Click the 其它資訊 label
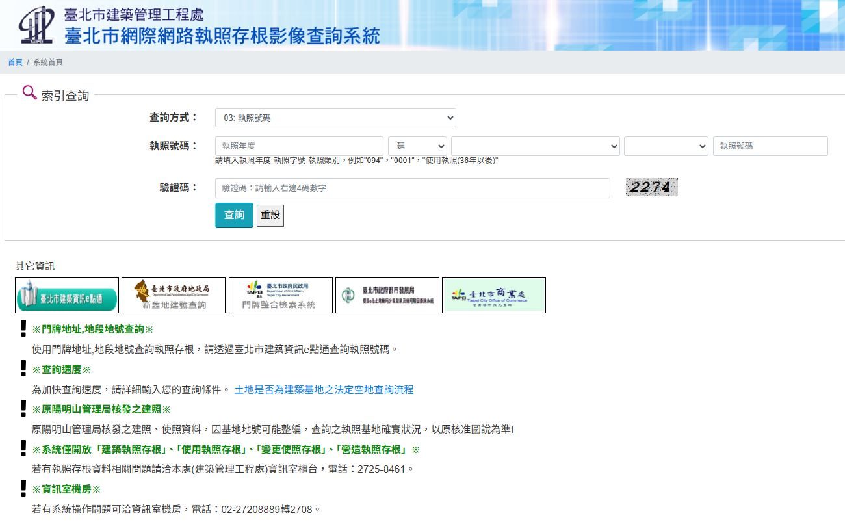The width and height of the screenshot is (845, 531). click(x=35, y=266)
